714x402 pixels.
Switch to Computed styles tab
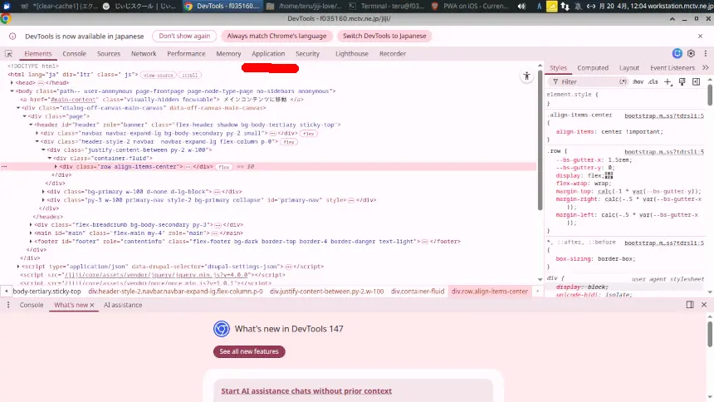(x=593, y=67)
